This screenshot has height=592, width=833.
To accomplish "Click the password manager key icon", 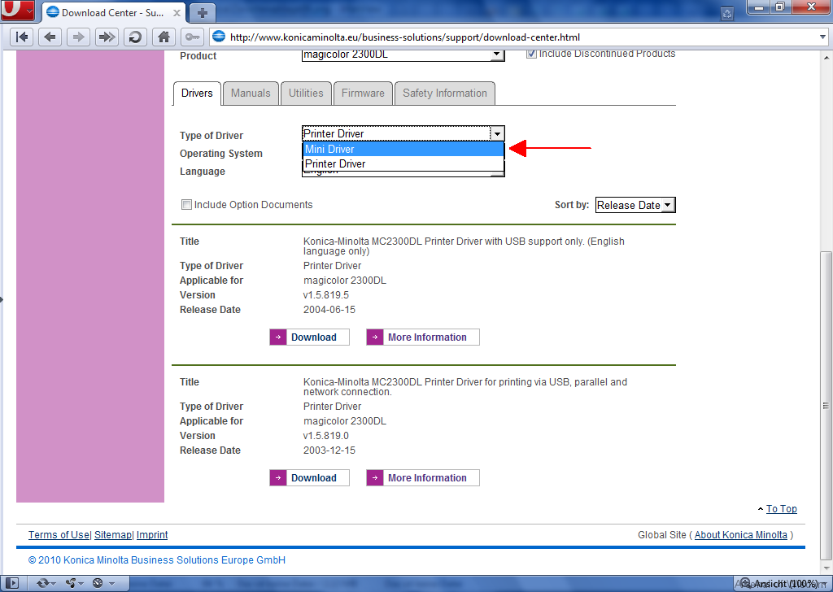I will click(x=192, y=37).
